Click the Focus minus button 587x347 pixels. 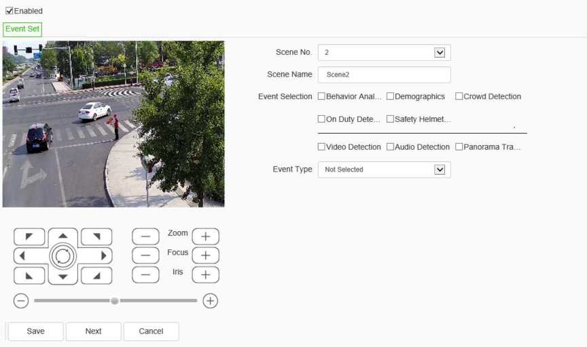(145, 256)
